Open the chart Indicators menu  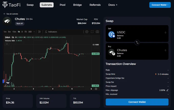click(51, 32)
